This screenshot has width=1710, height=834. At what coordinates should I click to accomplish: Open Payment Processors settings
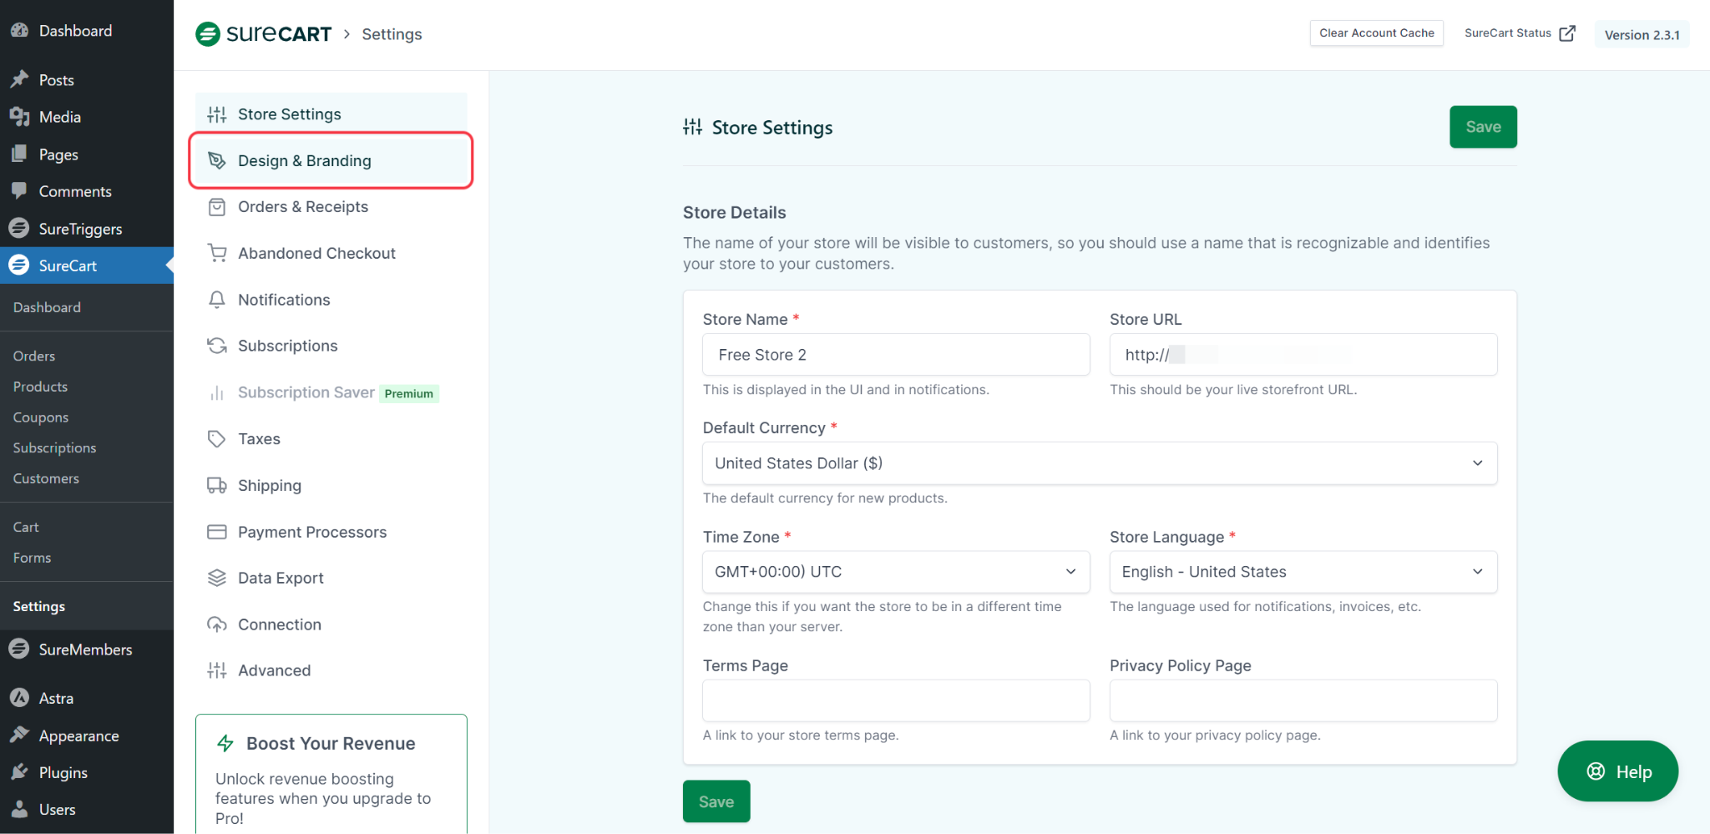(331, 532)
